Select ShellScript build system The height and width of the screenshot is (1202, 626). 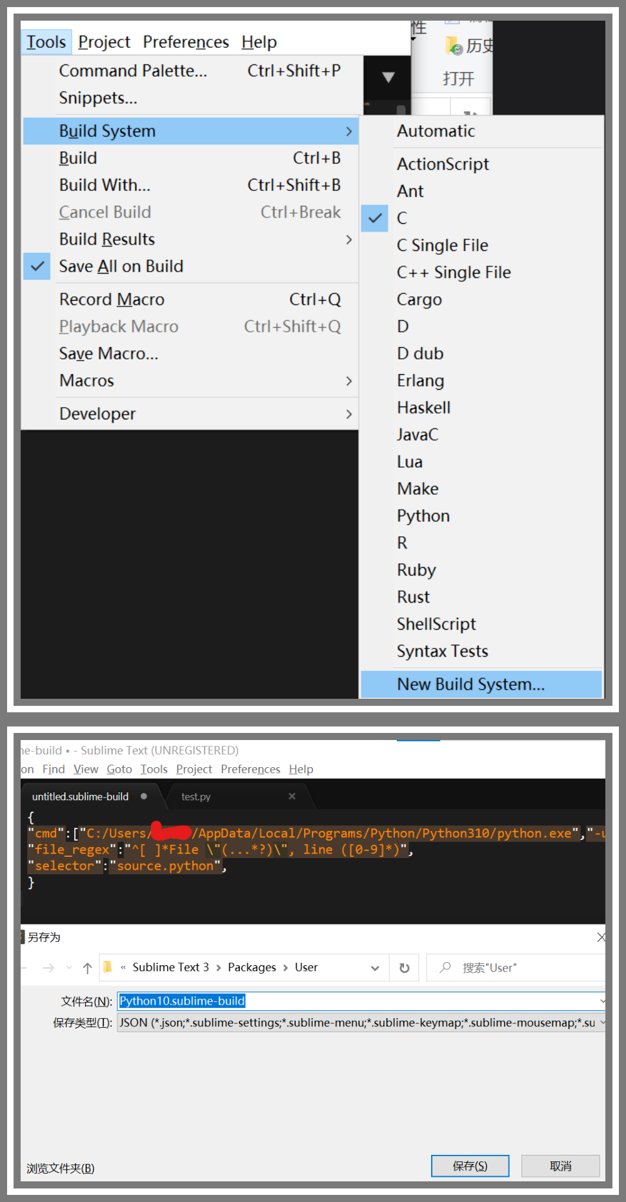(481, 625)
